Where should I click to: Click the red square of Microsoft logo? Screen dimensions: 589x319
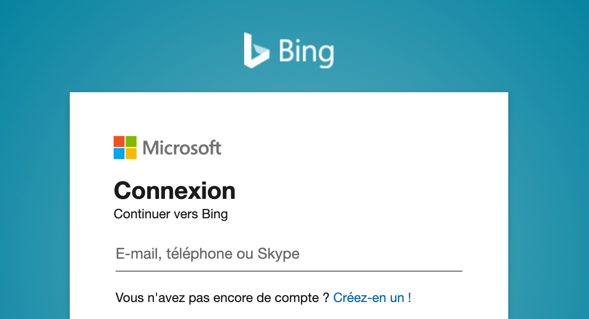pyautogui.click(x=119, y=142)
